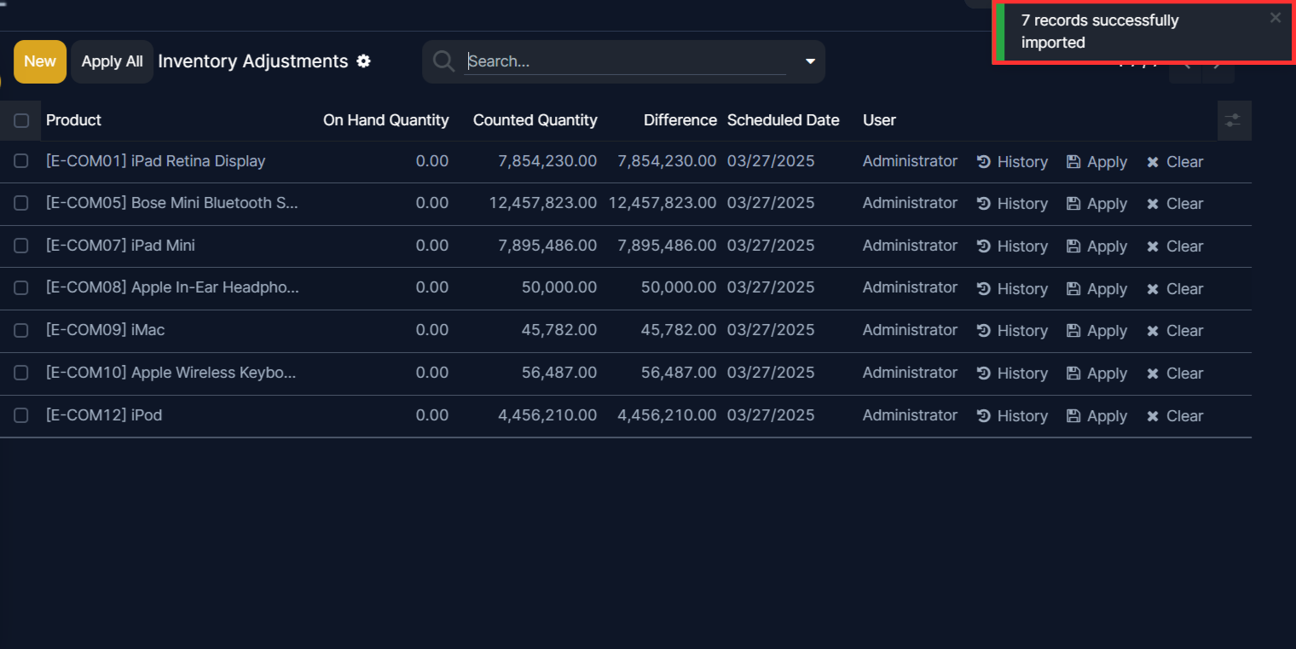Viewport: 1296px width, 649px height.
Task: Open History for Apple Wireless Keyboard row
Action: coord(1012,374)
